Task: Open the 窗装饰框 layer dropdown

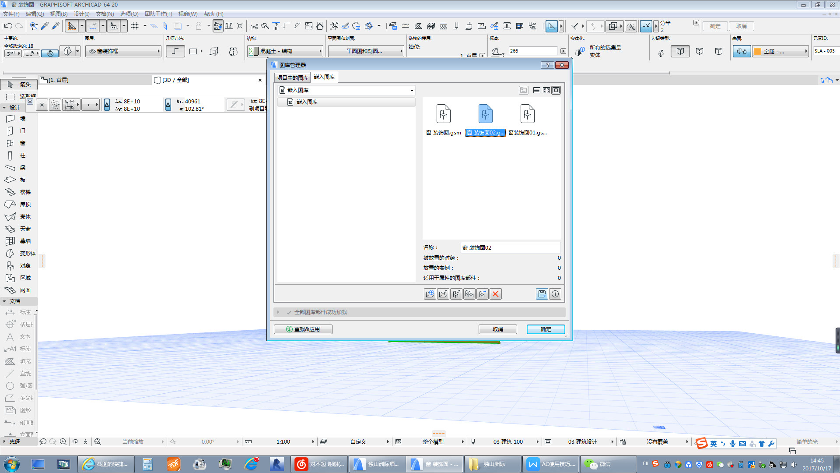Action: coord(123,51)
